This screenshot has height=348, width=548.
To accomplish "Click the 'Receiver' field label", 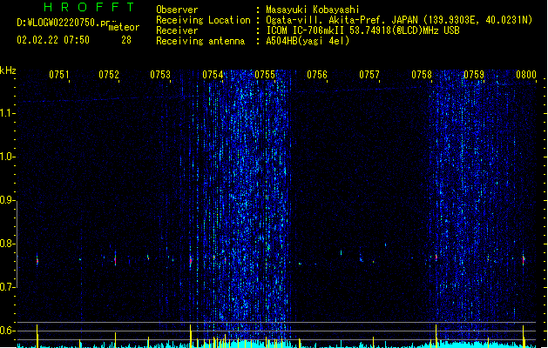I will tap(177, 30).
